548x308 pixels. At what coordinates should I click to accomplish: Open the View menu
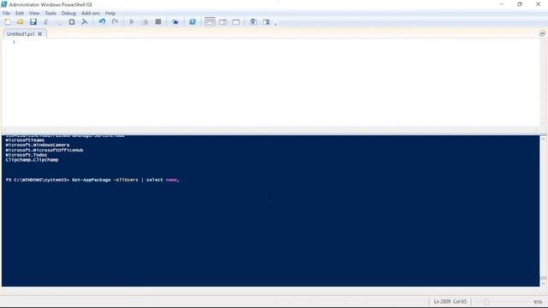[x=34, y=14]
